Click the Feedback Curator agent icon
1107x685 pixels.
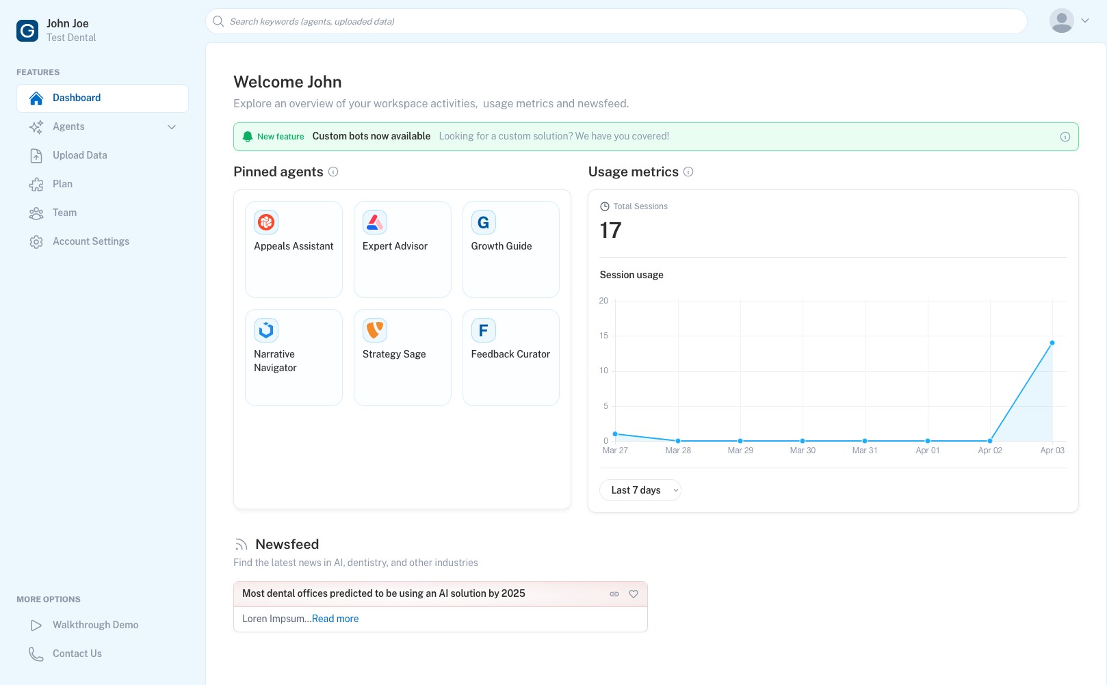tap(483, 330)
